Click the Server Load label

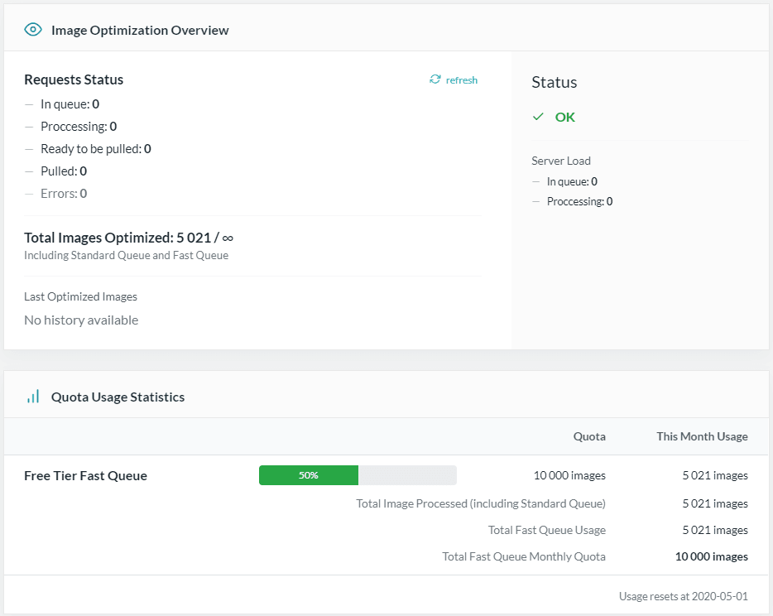point(561,161)
